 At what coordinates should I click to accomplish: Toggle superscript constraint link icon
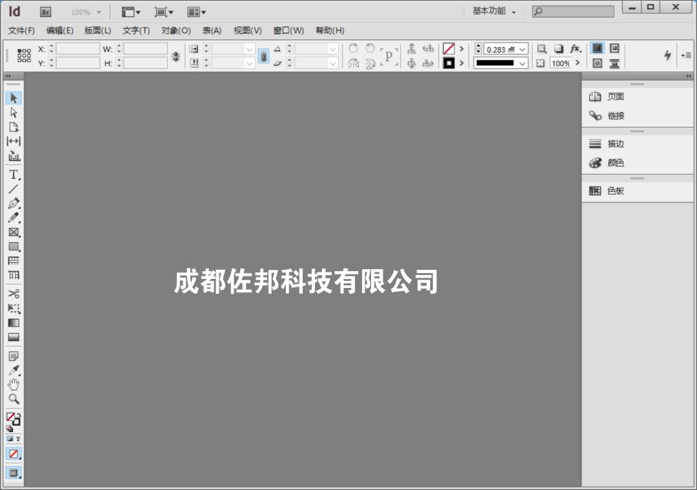pyautogui.click(x=264, y=56)
